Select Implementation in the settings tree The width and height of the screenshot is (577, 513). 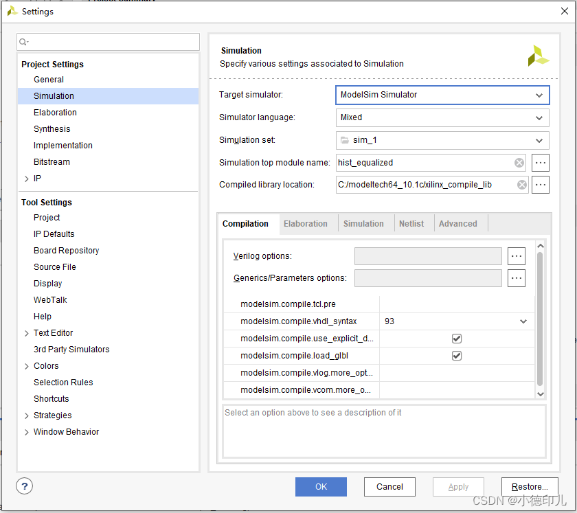coord(63,146)
